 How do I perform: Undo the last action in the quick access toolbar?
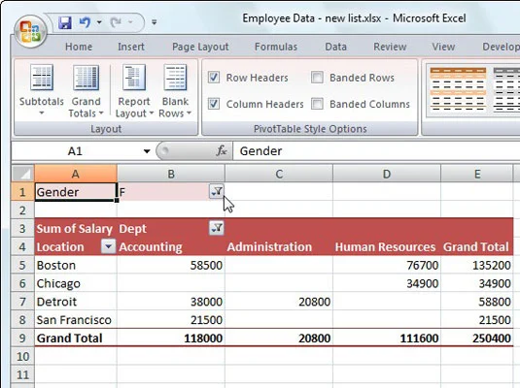point(86,22)
